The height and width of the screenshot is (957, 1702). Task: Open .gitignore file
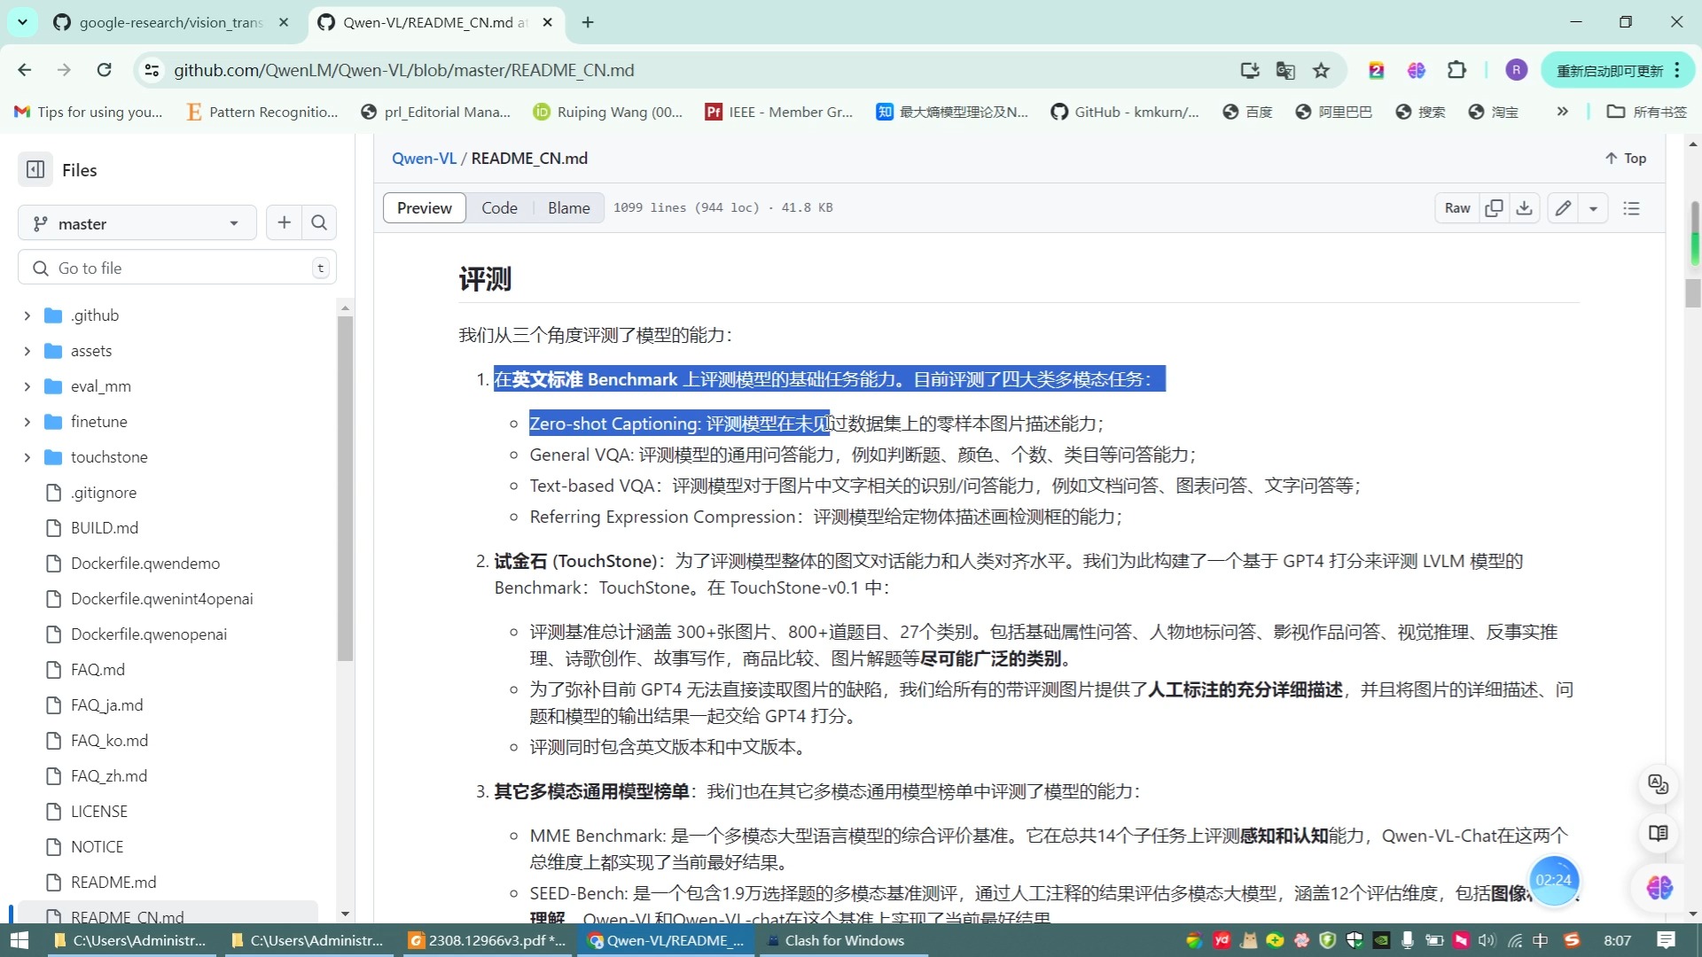pyautogui.click(x=104, y=493)
